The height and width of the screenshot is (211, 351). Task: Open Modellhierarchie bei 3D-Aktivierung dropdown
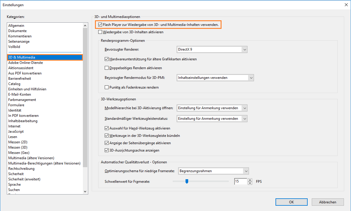pyautogui.click(x=212, y=108)
